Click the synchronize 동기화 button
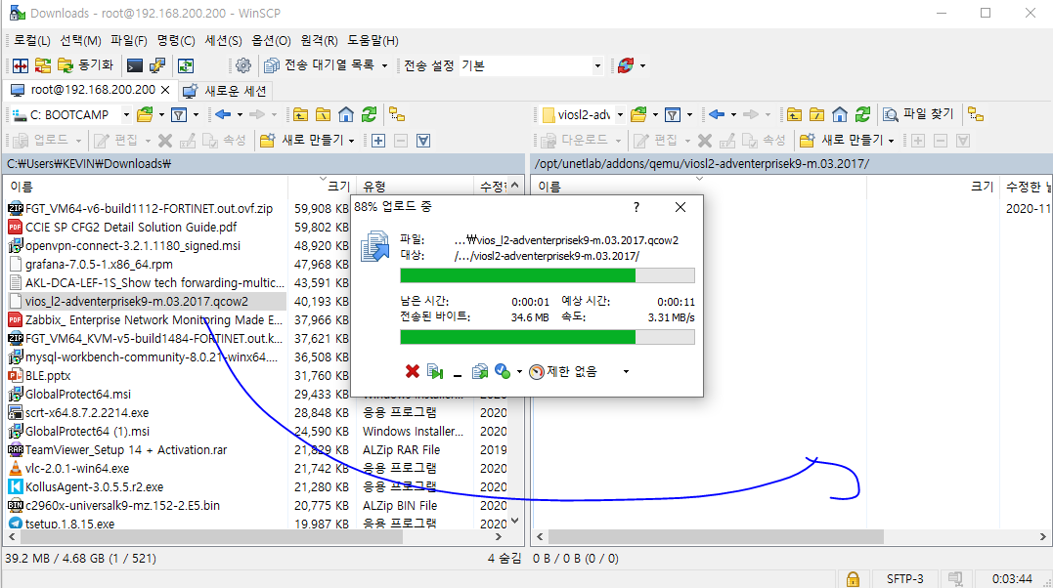Viewport: 1053px width, 588px height. click(x=85, y=65)
